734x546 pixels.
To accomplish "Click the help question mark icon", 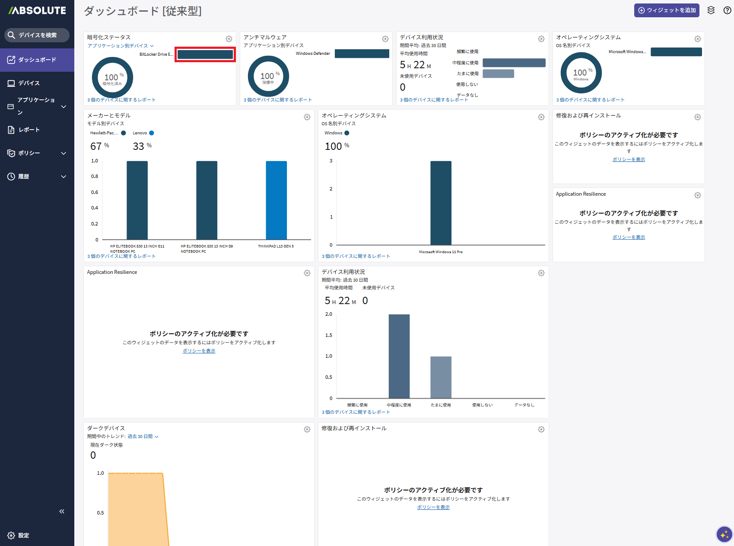I will [727, 10].
